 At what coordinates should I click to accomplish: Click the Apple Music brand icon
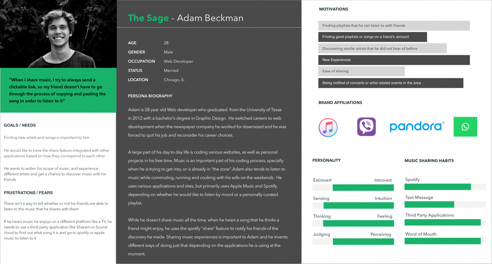coord(328,127)
